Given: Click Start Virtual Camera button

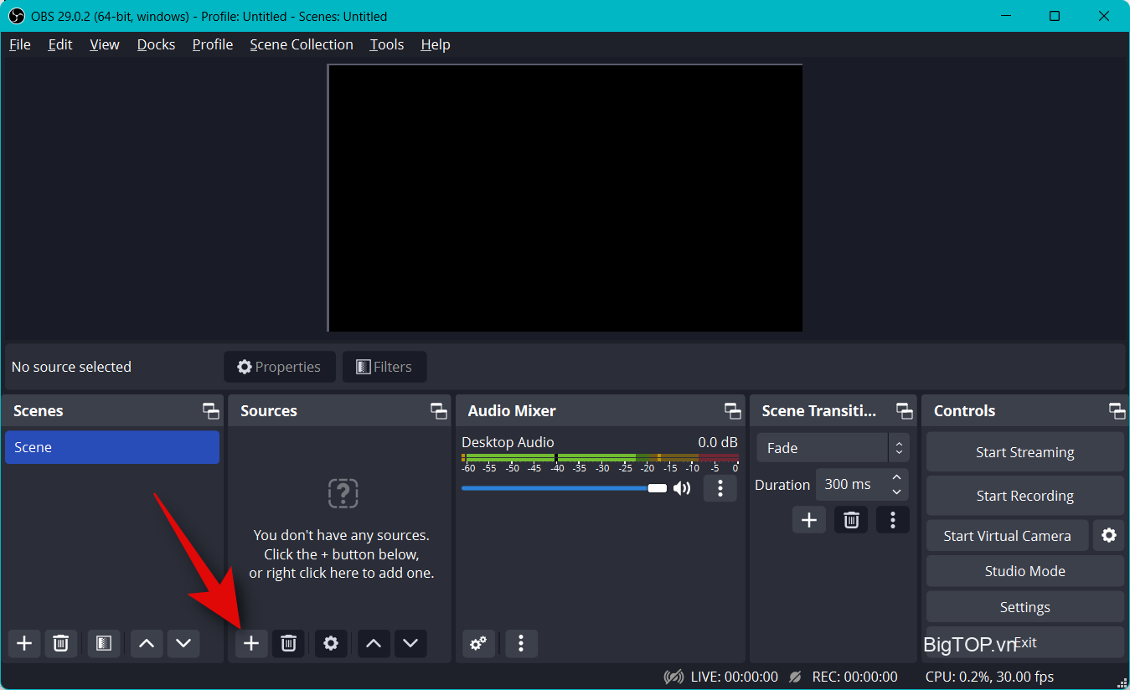Looking at the screenshot, I should (1008, 536).
